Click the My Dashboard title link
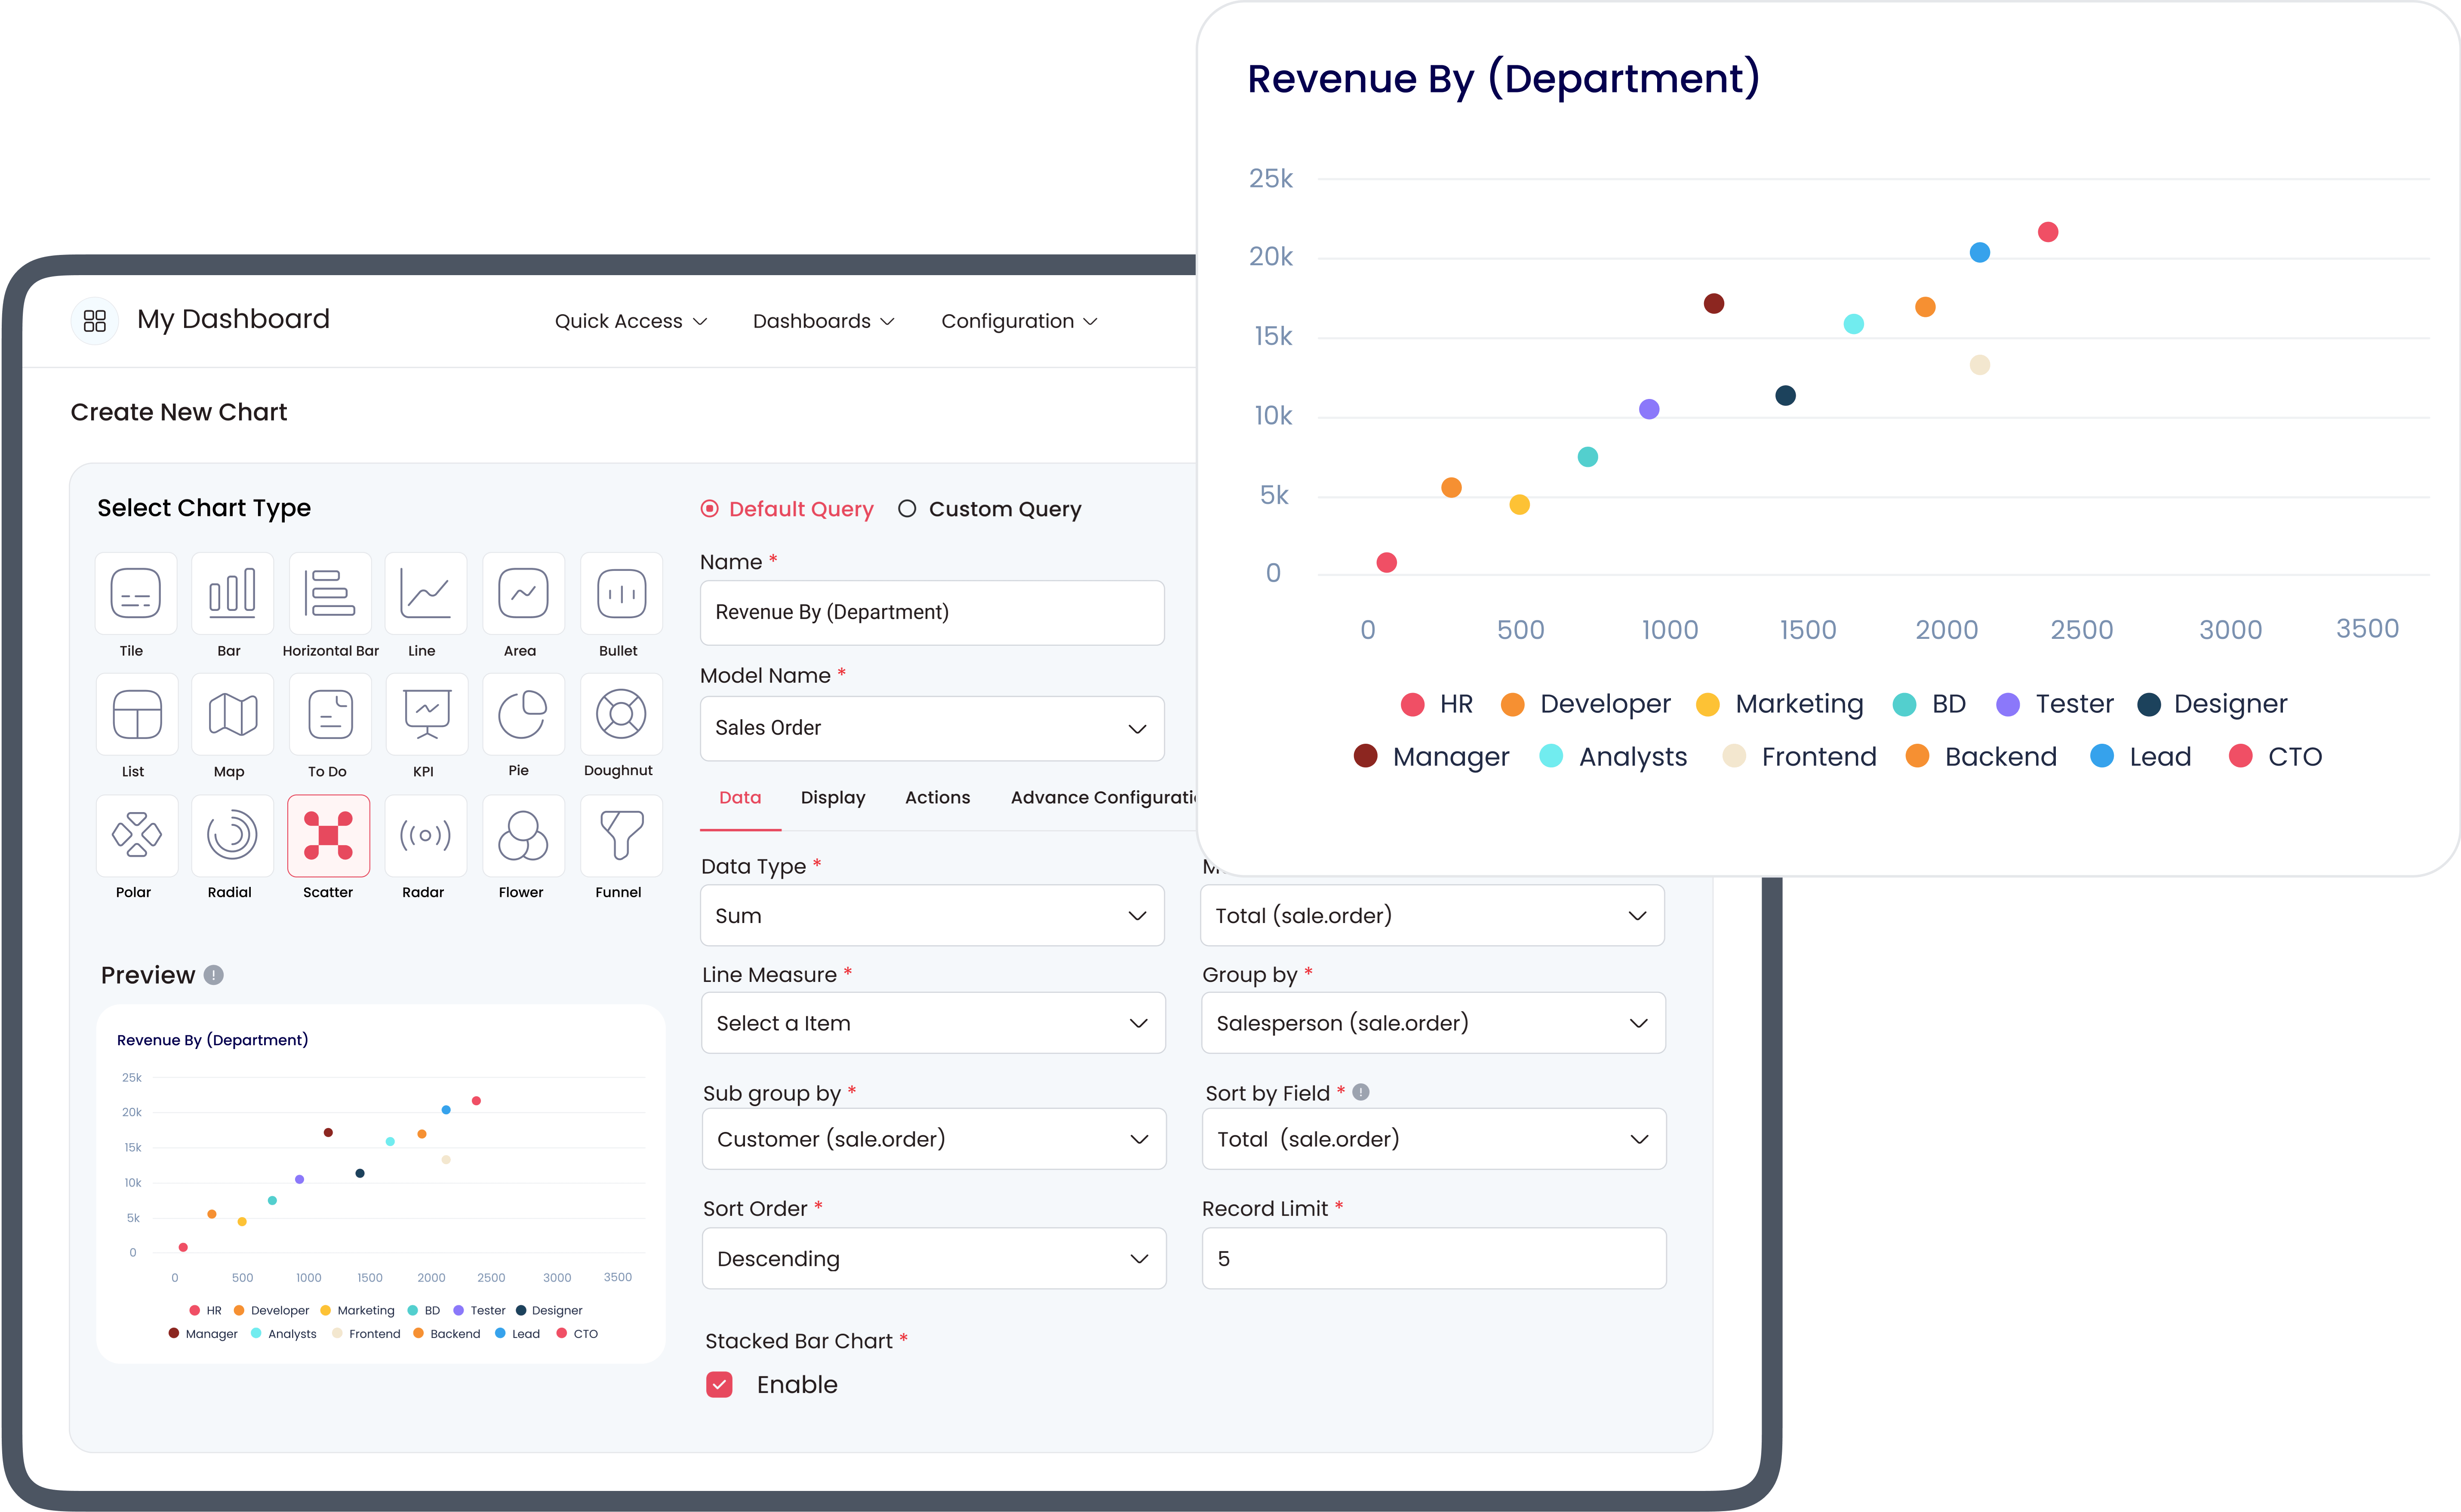This screenshot has height=1512, width=2461. (233, 319)
